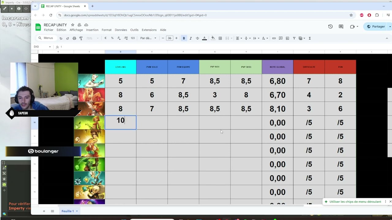Open filter views table dropdown
This screenshot has height=220, width=392.
(x=302, y=38)
